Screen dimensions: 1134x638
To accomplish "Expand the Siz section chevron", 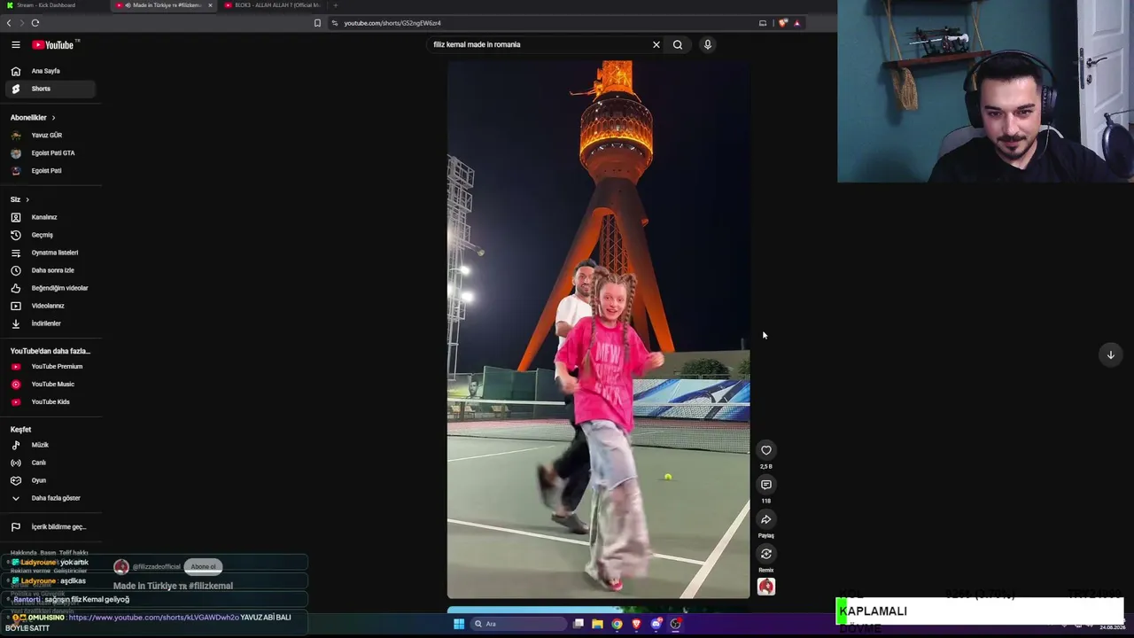I will 27,199.
